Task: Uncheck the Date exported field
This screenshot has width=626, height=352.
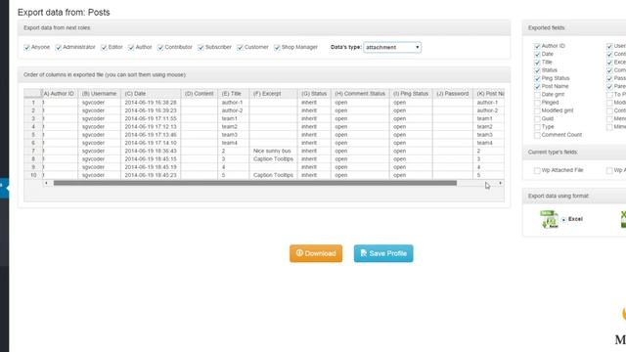Action: point(537,55)
